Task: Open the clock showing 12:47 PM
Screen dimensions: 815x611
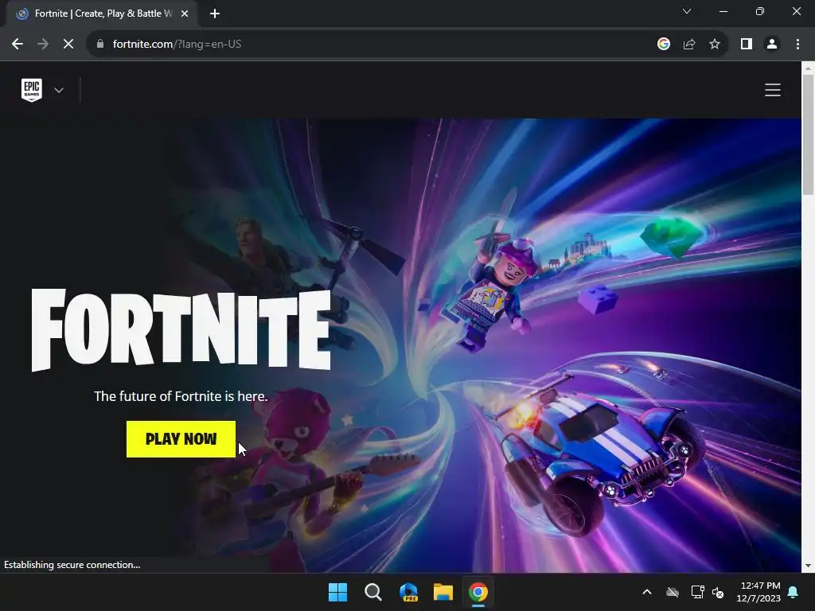Action: pyautogui.click(x=758, y=592)
